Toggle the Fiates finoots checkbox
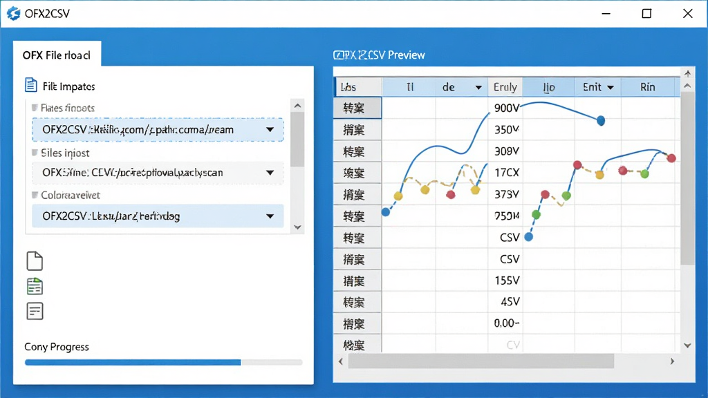This screenshot has width=708, height=398. click(x=35, y=107)
